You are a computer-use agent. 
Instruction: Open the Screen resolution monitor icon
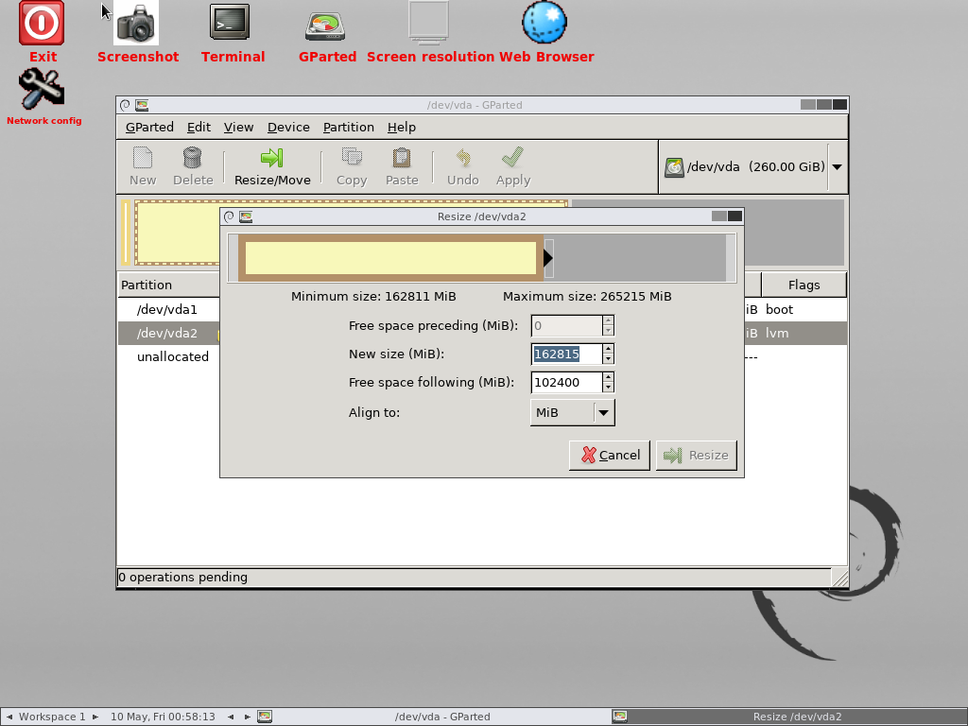coord(430,23)
